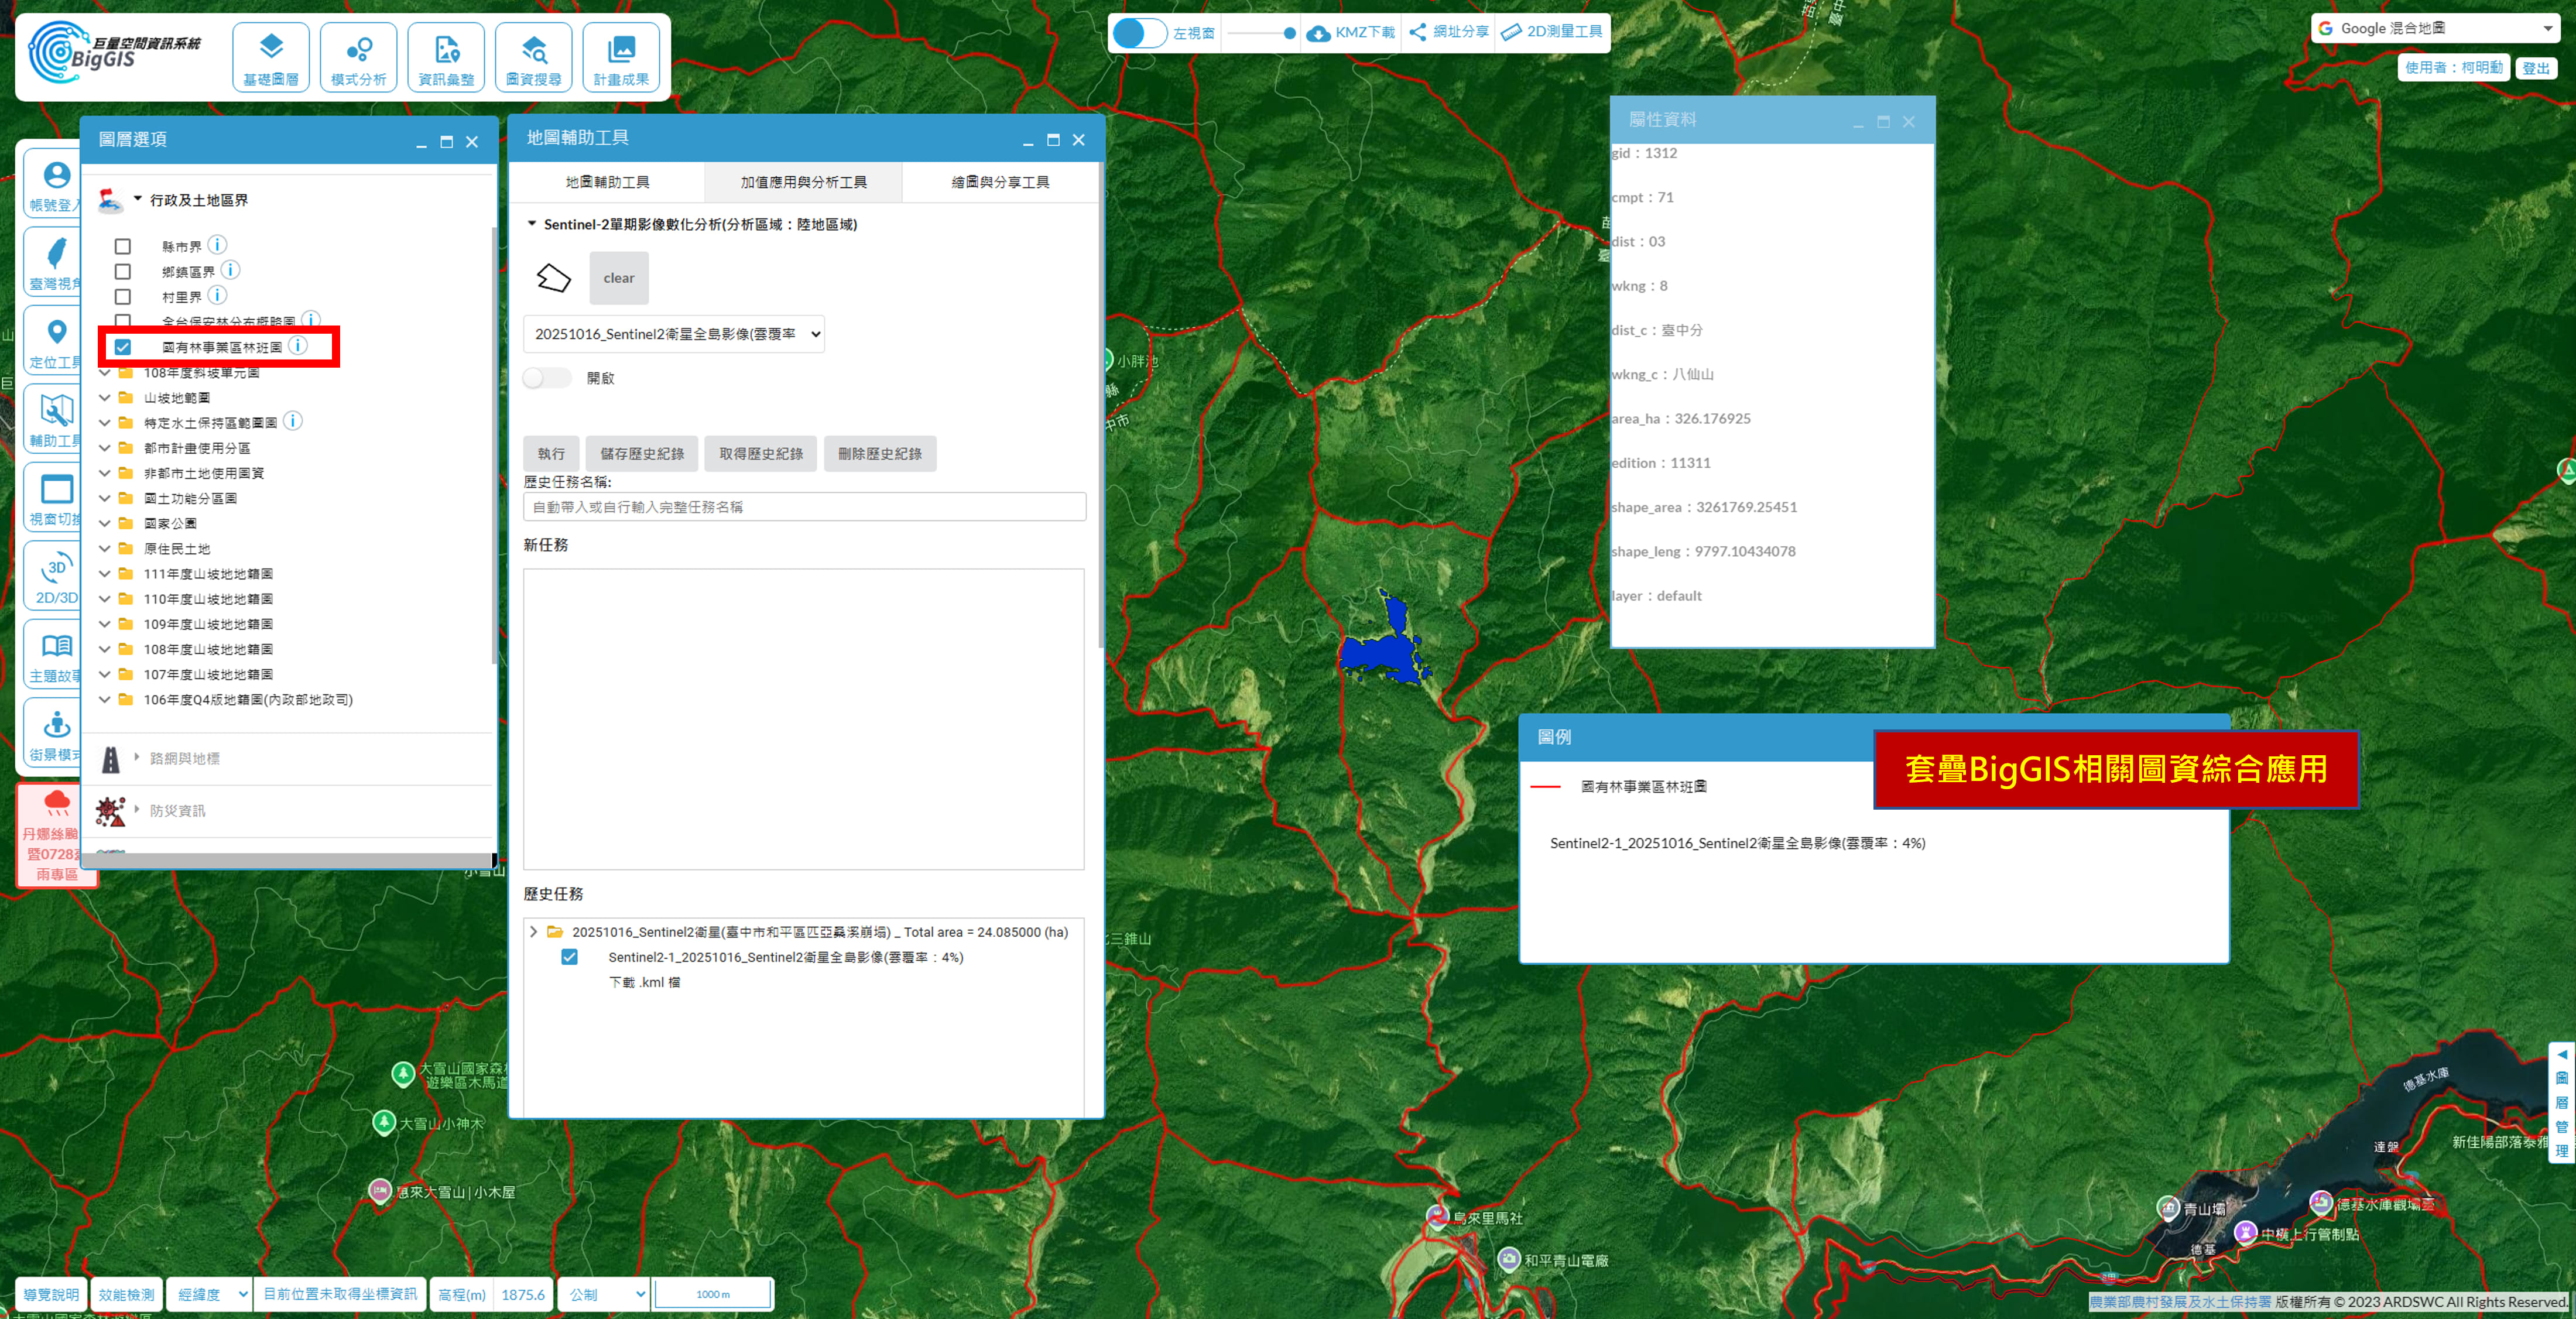Image resolution: width=2576 pixels, height=1319 pixels.
Task: Open the 圖資搜尋 map data search
Action: 533,57
